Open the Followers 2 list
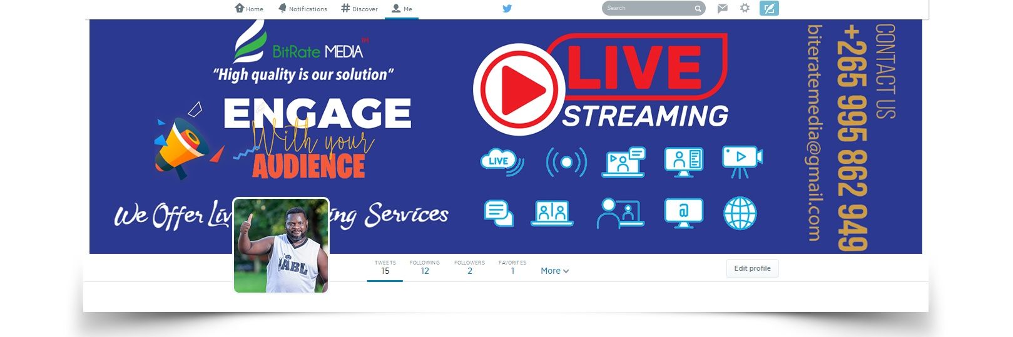Screen dimensions: 1013x337 [469, 268]
